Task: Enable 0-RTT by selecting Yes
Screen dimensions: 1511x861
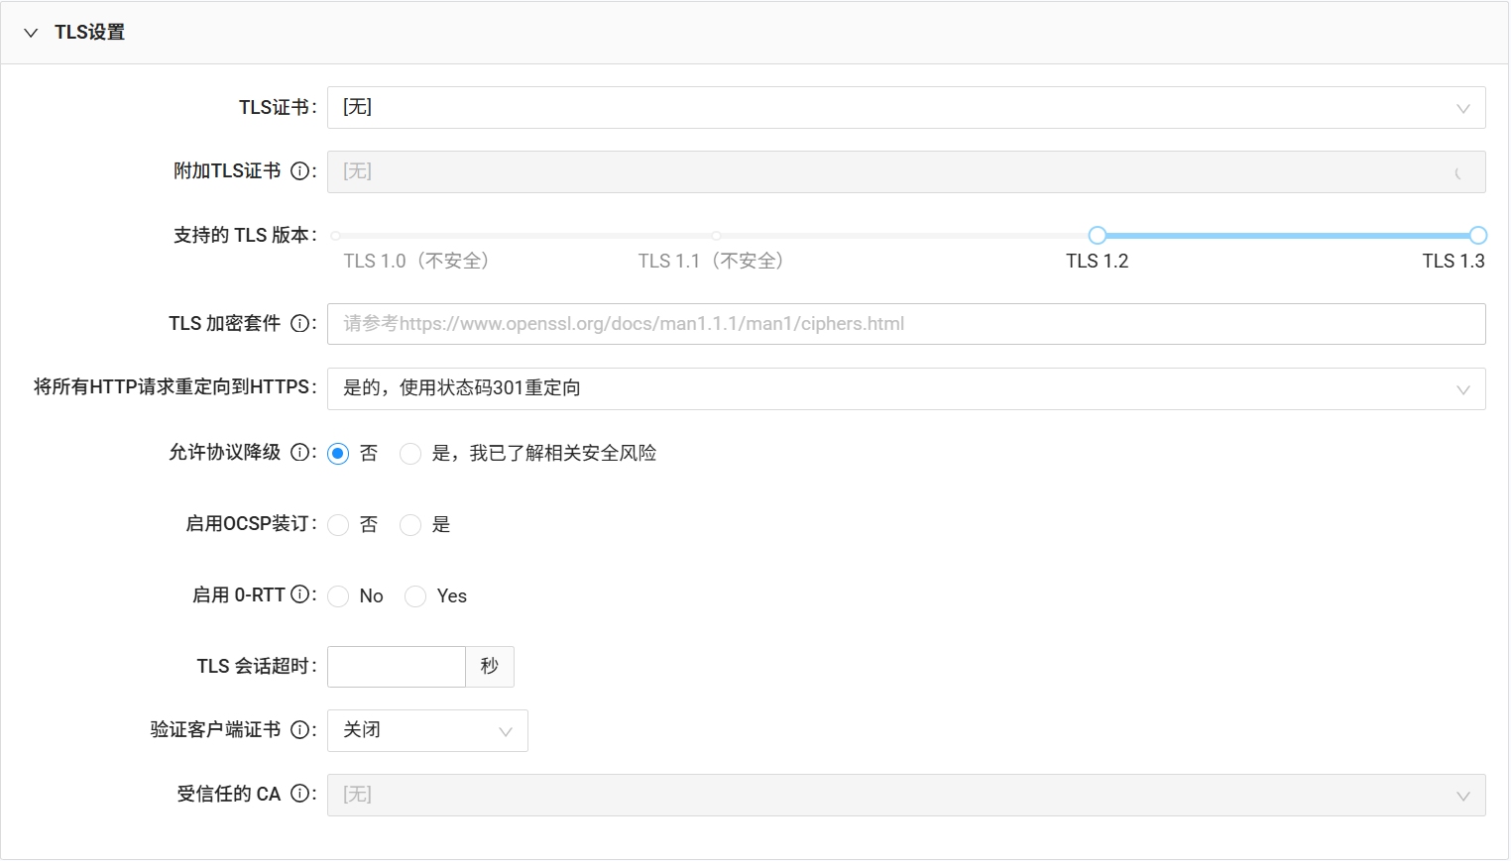Action: pyautogui.click(x=415, y=595)
